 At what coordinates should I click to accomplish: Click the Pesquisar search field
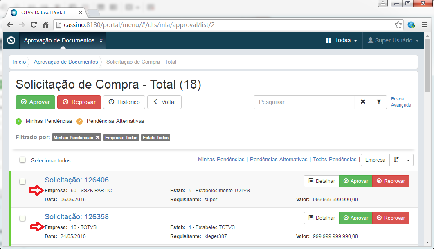(x=304, y=102)
